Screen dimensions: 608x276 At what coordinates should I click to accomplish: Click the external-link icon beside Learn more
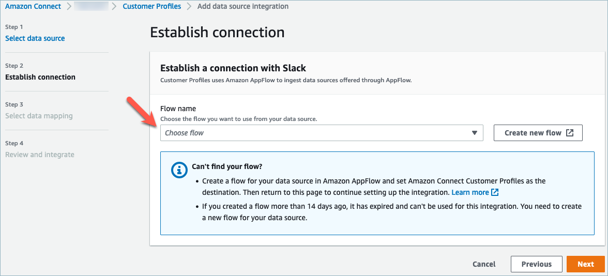[x=495, y=192]
